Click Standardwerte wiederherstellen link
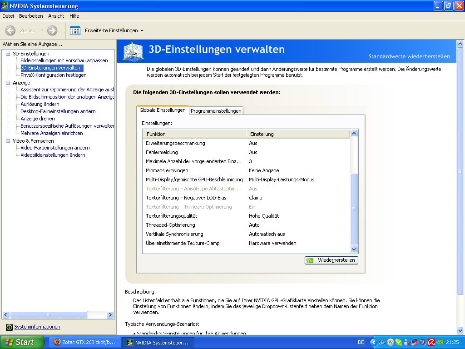Screen dimensions: 465x349 [409, 56]
